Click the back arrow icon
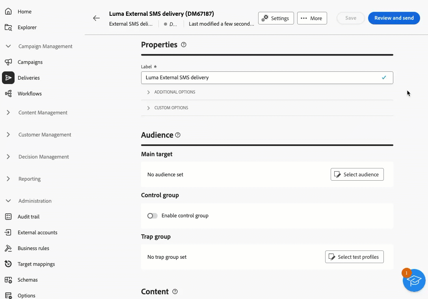This screenshot has width=428, height=299. [96, 18]
